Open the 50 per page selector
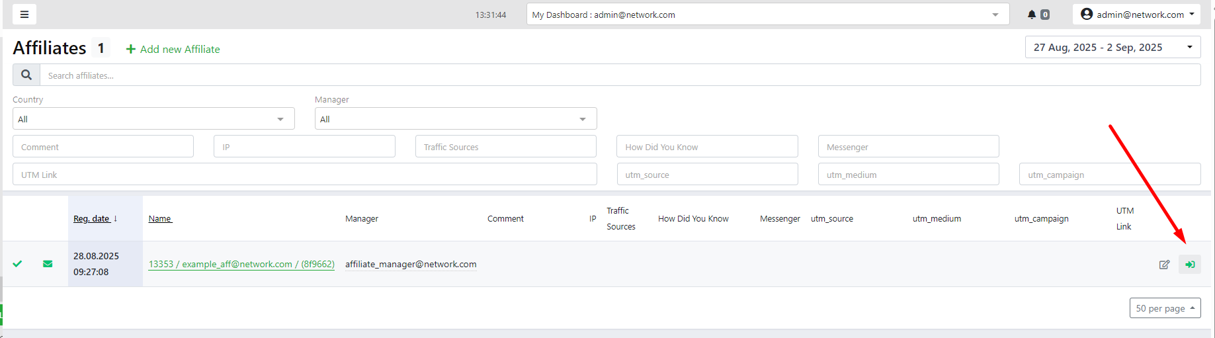This screenshot has width=1215, height=338. [x=1165, y=308]
